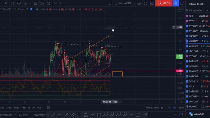Toggle percent scale %
This screenshot has height=118, width=210.
(x=169, y=108)
